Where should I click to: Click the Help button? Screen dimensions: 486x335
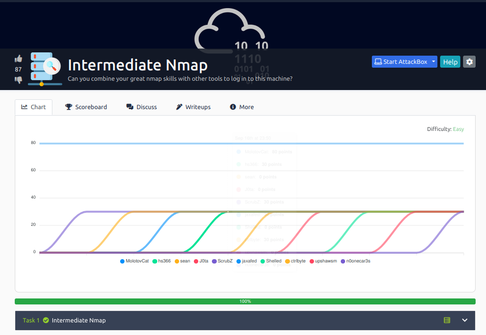[450, 61]
